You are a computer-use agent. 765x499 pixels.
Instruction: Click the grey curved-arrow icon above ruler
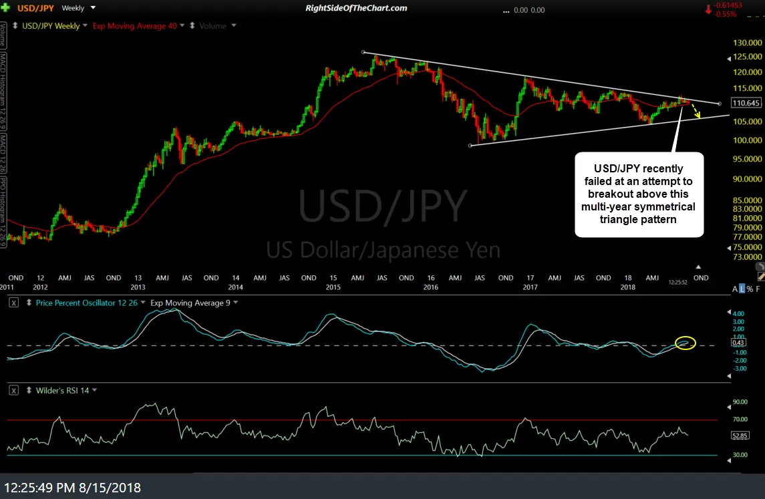pos(760,267)
